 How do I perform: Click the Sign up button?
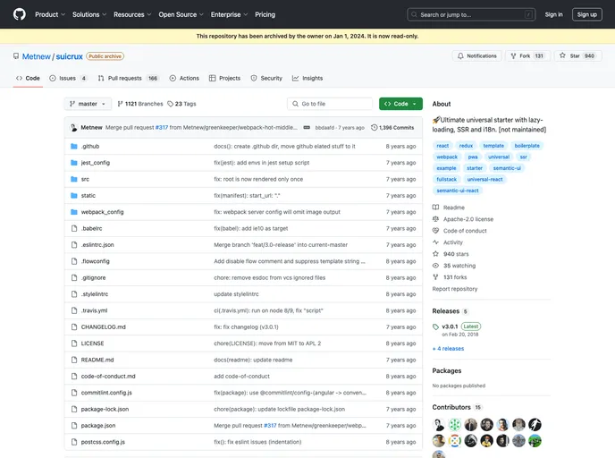586,14
